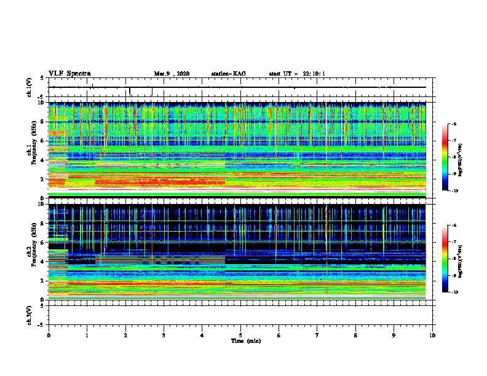
Task: Click the time axis tick label '2'
Action: [125, 335]
